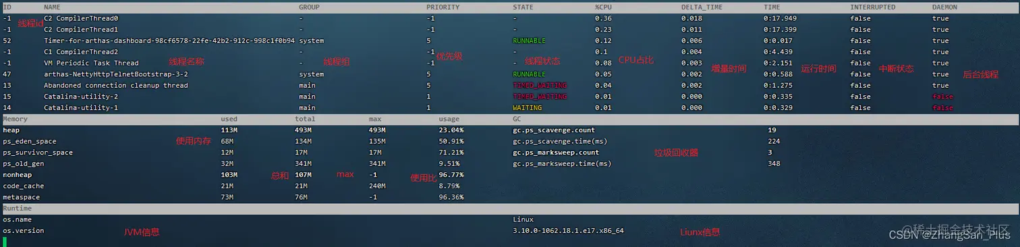Click the %CPU column header
1020x247 pixels.
coord(603,7)
